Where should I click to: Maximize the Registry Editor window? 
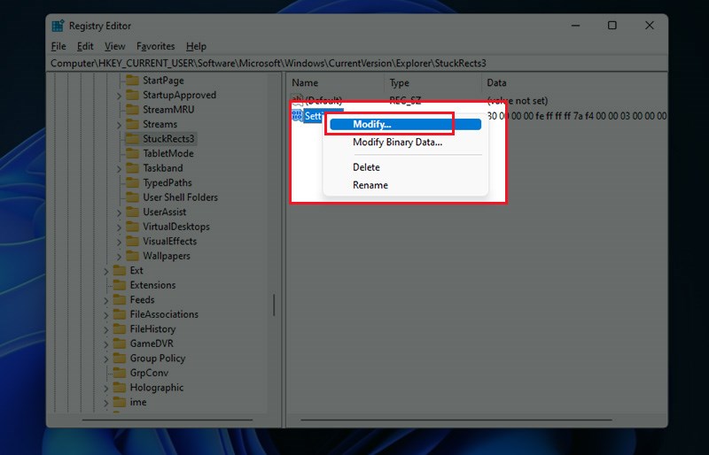click(x=612, y=26)
